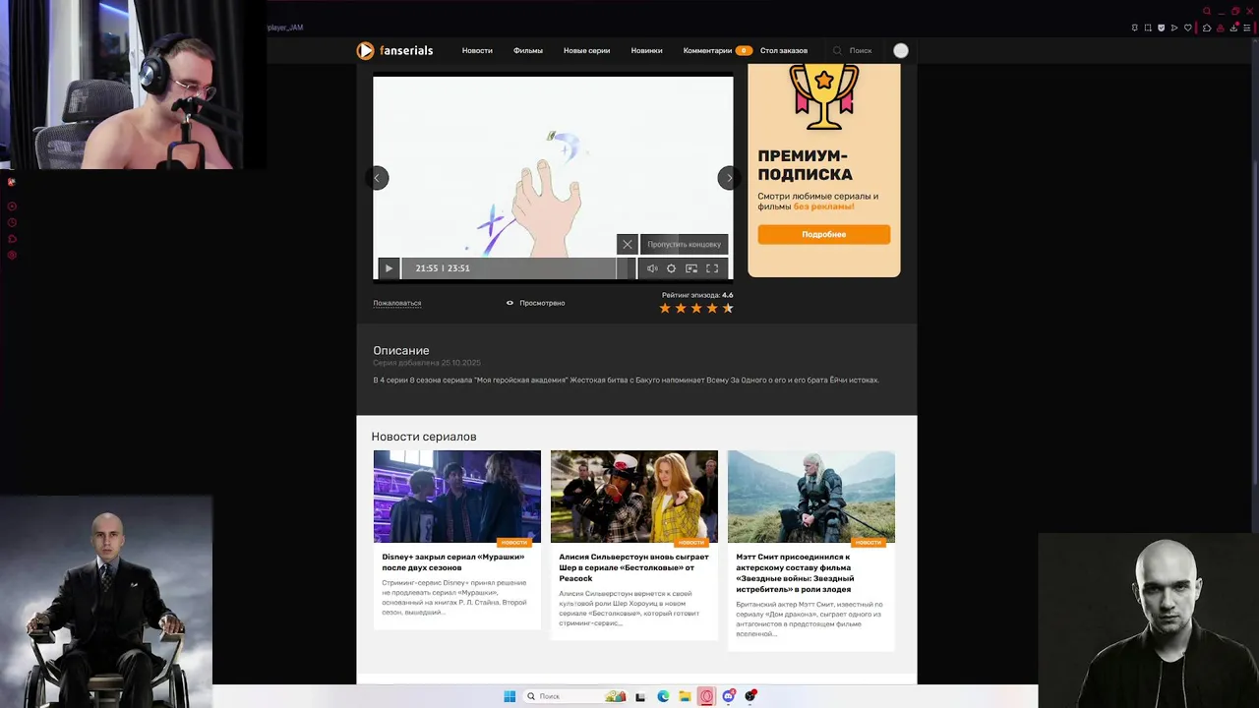Open 'Мурашки' news thumbnail image

tap(457, 497)
